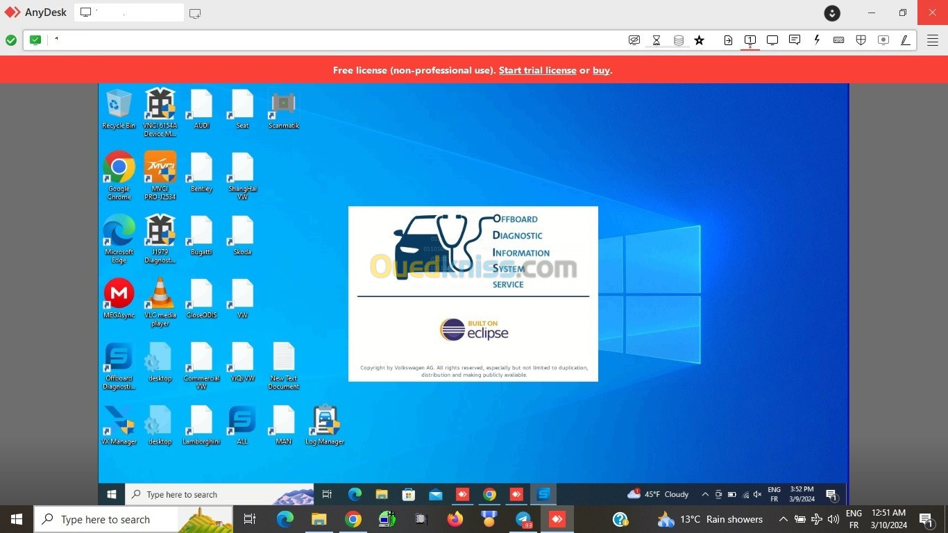Expand hidden tray icons on local taskbar
This screenshot has height=533, width=948.
[x=783, y=519]
